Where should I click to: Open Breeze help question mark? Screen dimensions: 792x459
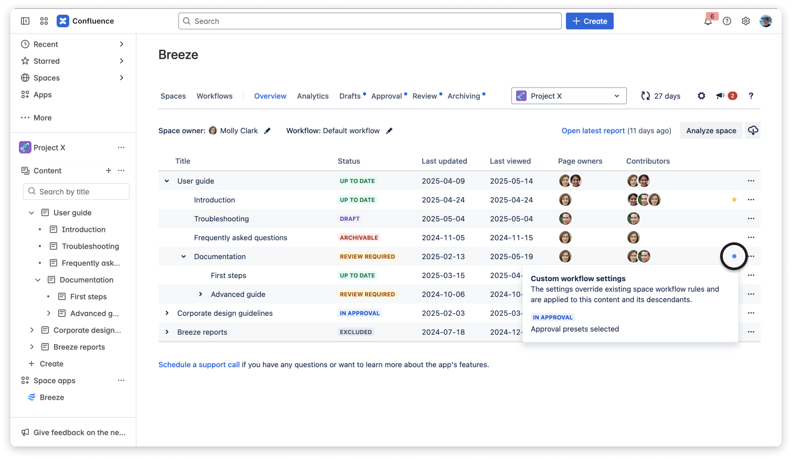pyautogui.click(x=751, y=96)
